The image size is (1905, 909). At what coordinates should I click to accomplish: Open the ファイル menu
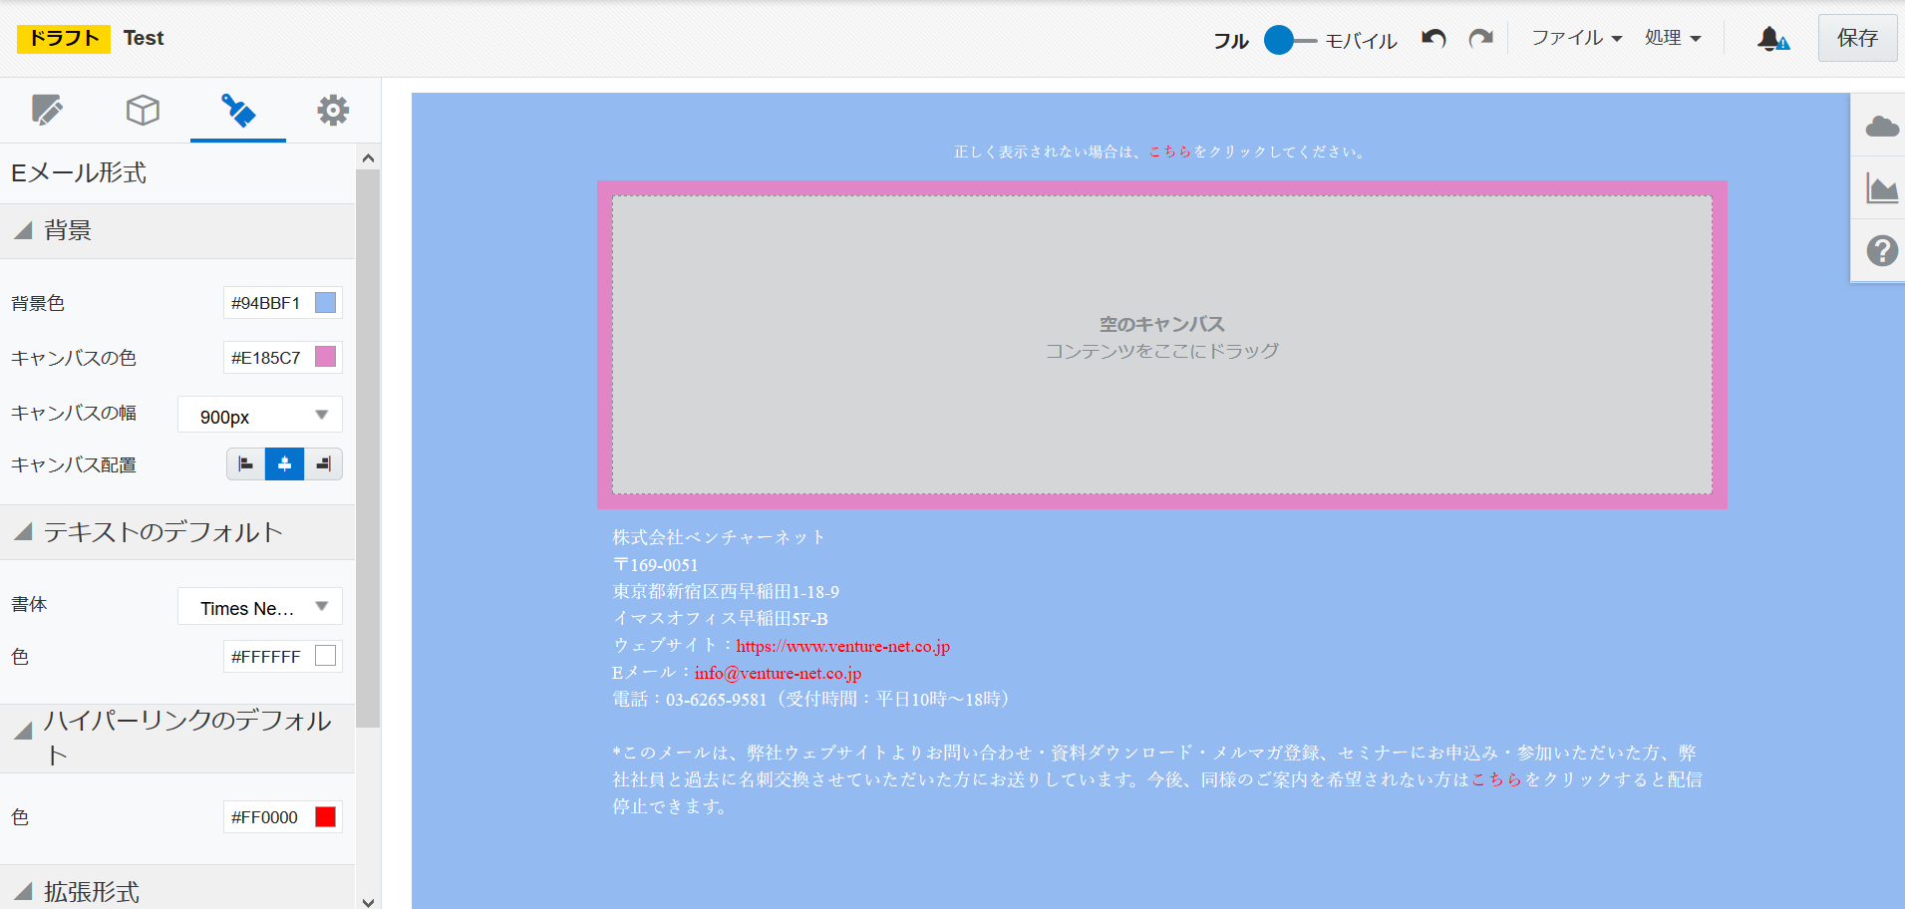coord(1576,38)
